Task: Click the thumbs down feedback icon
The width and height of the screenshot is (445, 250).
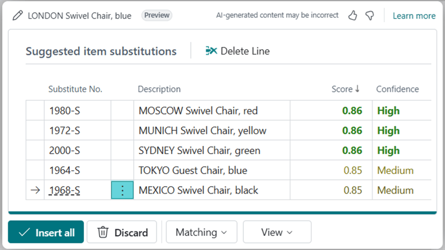Action: tap(370, 16)
